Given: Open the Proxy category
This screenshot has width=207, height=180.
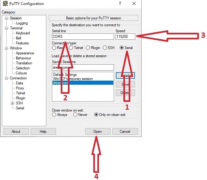Looking at the screenshot, I should (x=20, y=88).
